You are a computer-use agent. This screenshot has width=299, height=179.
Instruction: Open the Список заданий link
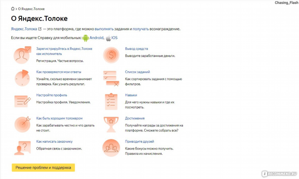click(x=138, y=72)
